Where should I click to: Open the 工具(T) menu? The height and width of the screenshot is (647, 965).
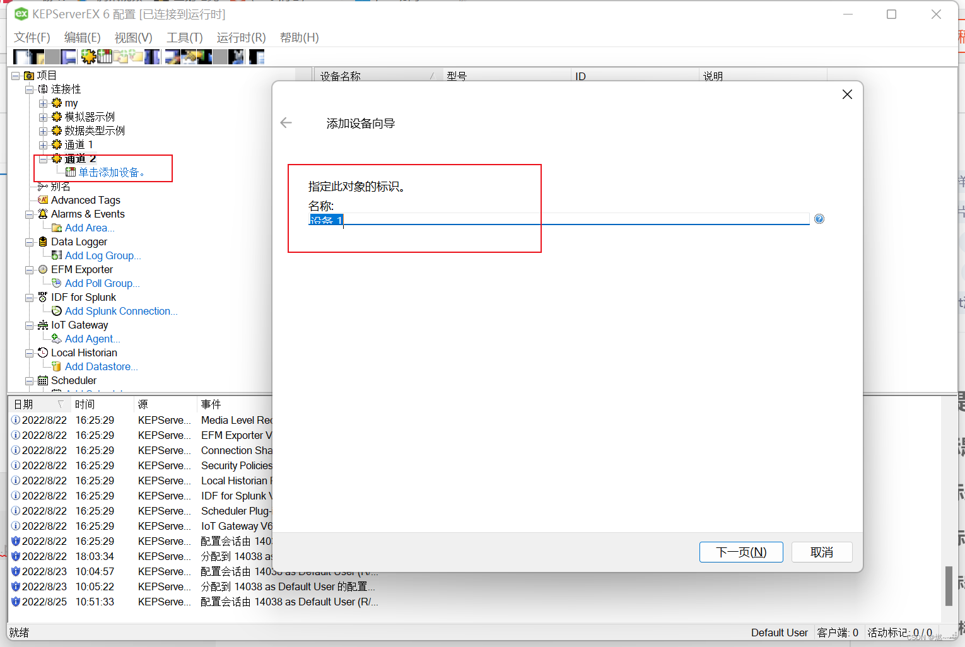point(185,38)
